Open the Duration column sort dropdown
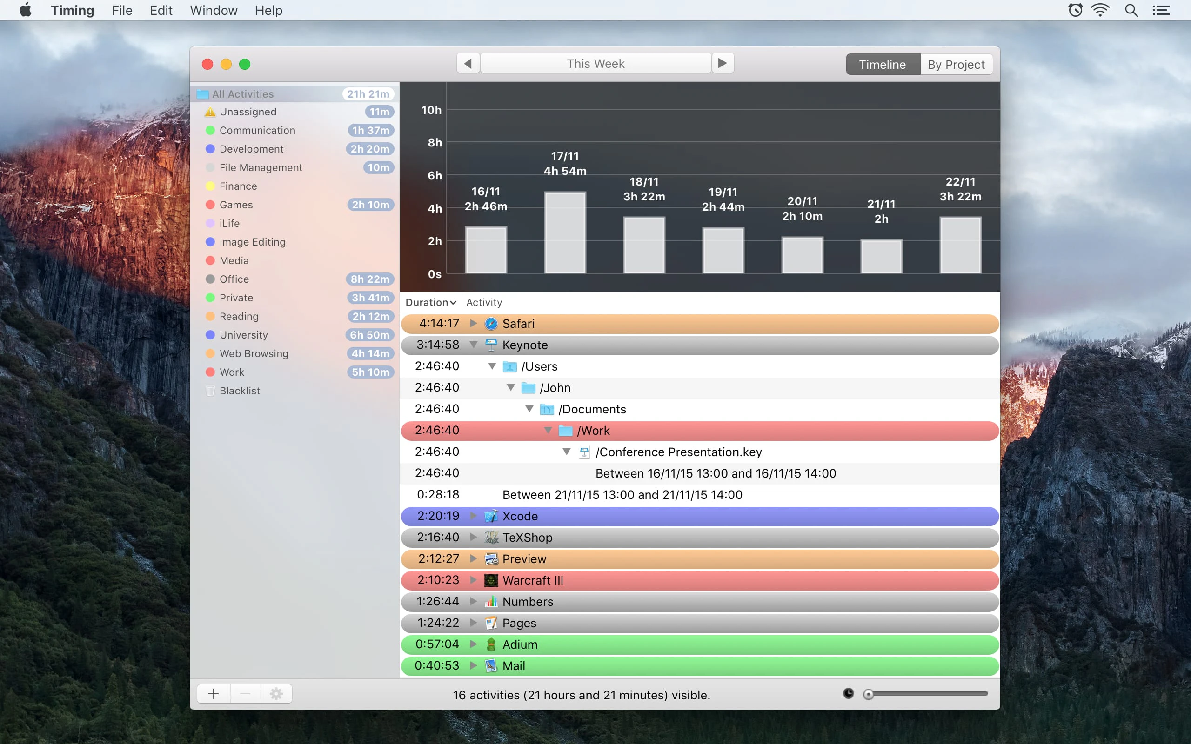Screen dimensions: 1191x744 431,303
